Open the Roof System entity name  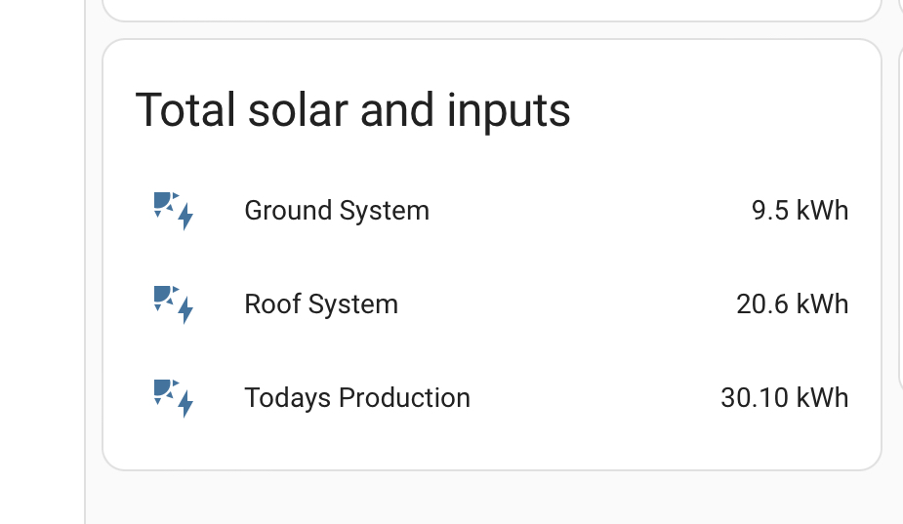pyautogui.click(x=321, y=304)
